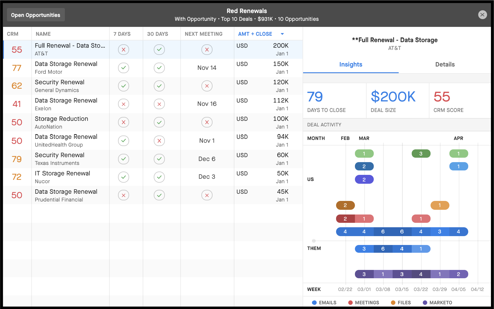494x309 pixels.
Task: Click Texas Instruments 7-day check icon
Action: pyautogui.click(x=124, y=159)
